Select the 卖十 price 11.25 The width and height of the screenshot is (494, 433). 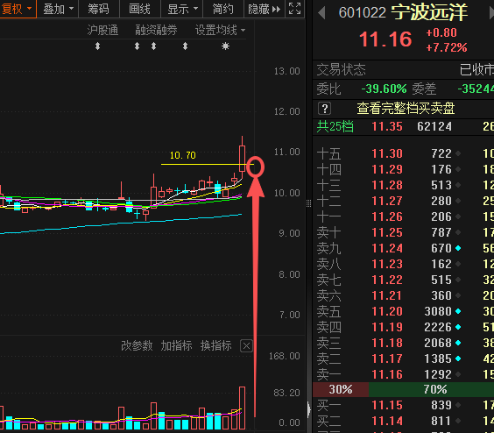(387, 232)
